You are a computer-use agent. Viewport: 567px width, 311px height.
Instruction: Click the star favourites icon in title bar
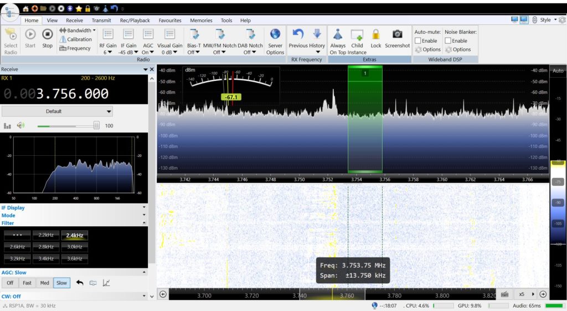79,8
